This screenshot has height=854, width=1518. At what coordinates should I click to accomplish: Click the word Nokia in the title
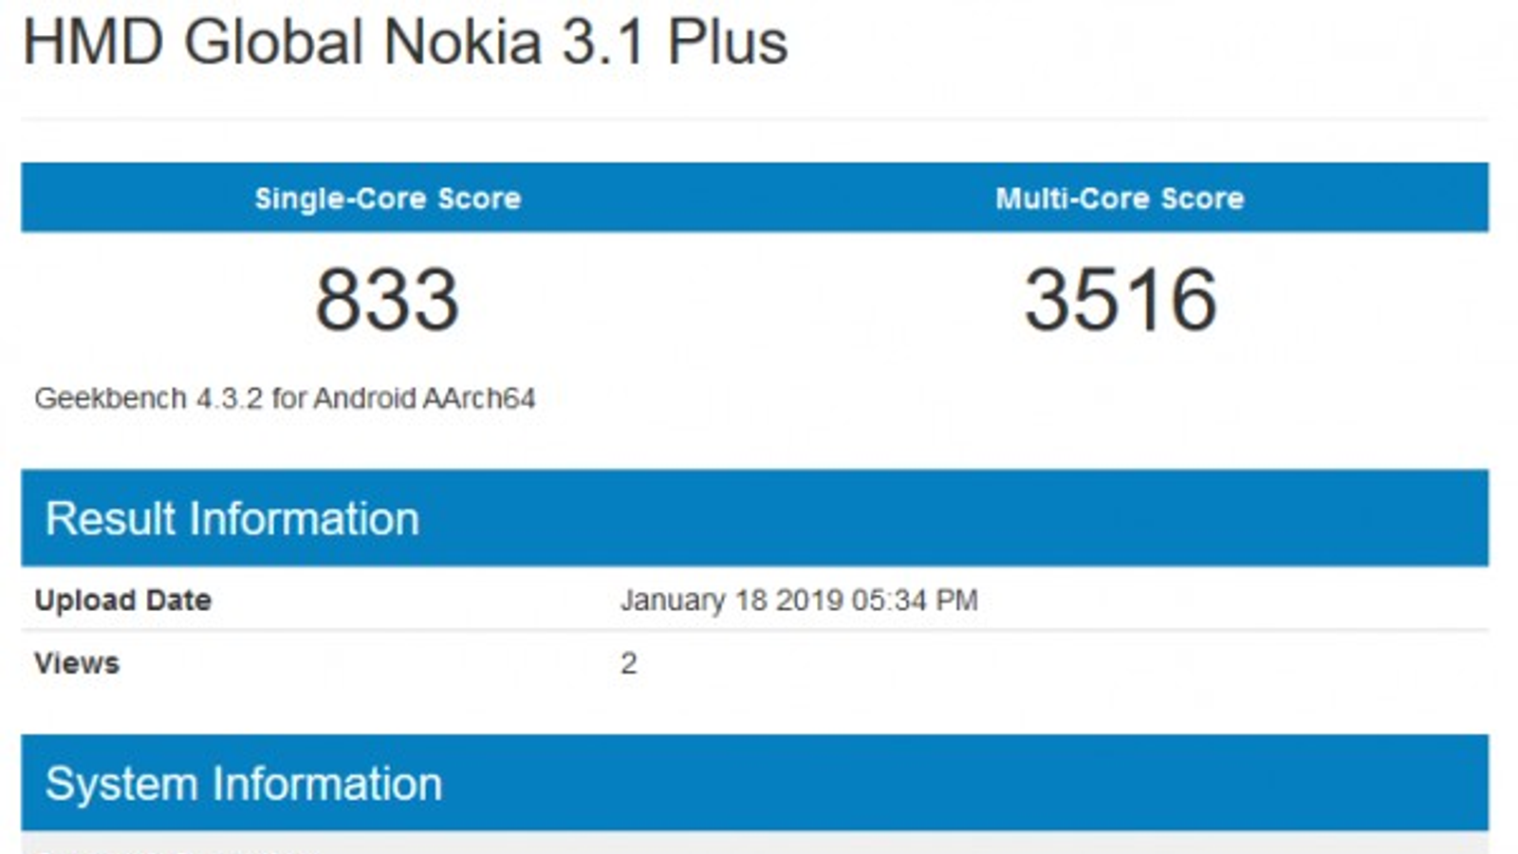[x=462, y=43]
